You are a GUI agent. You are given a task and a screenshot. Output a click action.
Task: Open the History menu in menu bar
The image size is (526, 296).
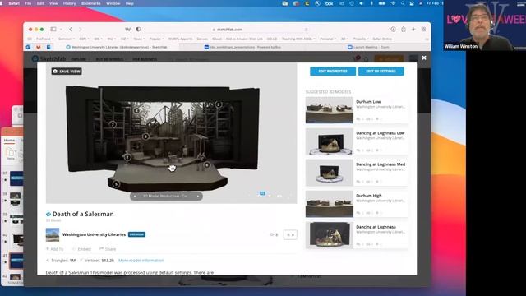pos(69,3)
